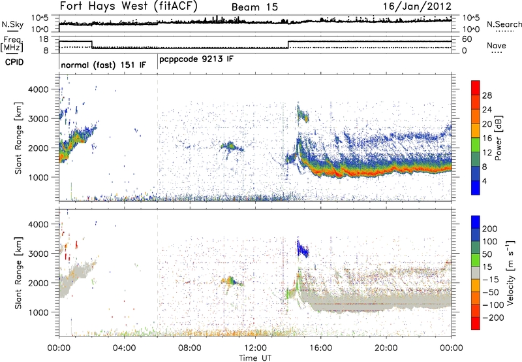This screenshot has width=522, height=362.
Task: Click the '200' tick on the velocity scale
Action: (x=490, y=229)
